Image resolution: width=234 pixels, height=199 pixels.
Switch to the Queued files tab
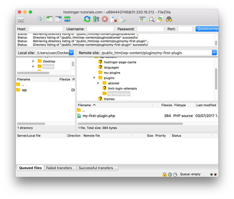click(30, 168)
